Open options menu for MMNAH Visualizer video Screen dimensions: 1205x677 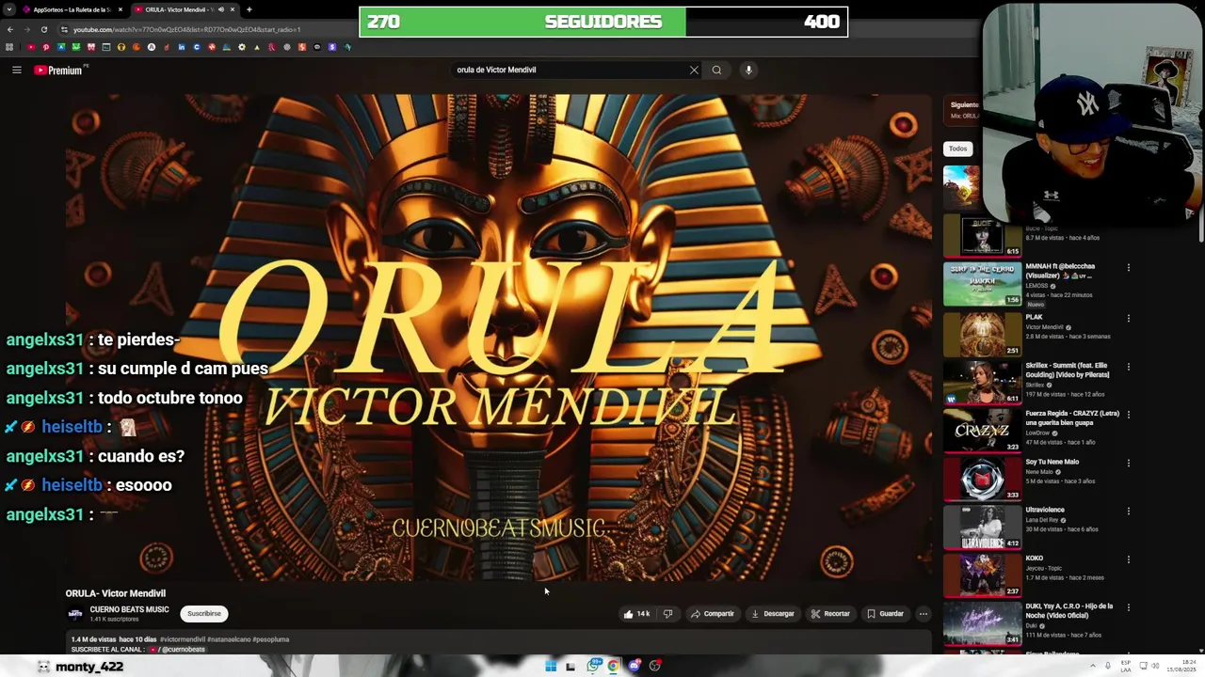click(x=1128, y=268)
